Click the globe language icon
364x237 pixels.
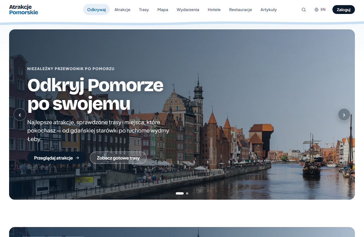pos(317,10)
